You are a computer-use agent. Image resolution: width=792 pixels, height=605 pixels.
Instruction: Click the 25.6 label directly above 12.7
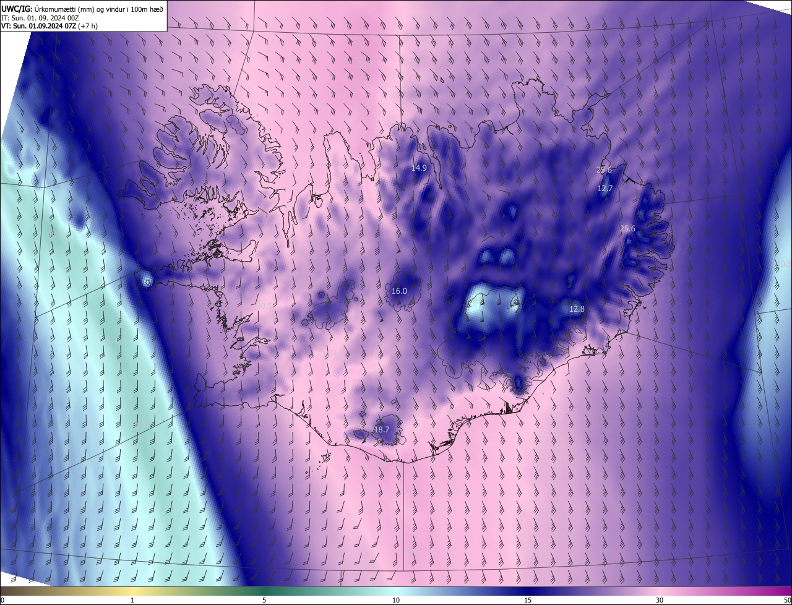(604, 169)
